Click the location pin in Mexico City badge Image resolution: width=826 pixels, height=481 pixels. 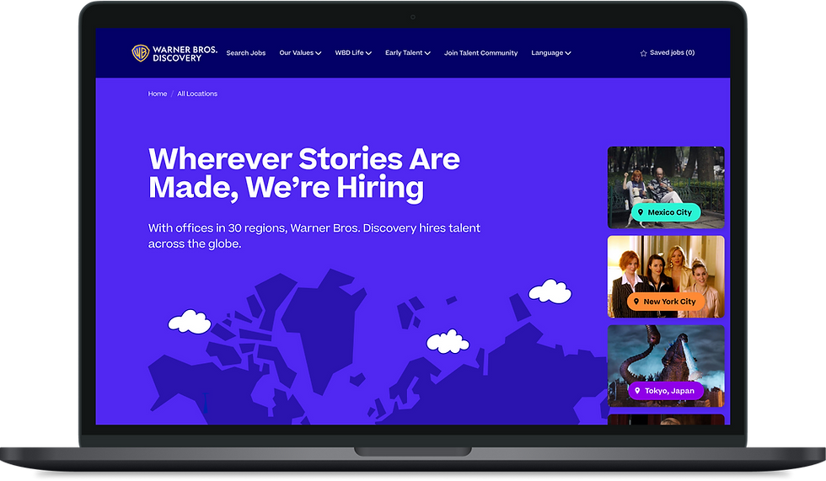pyautogui.click(x=641, y=212)
